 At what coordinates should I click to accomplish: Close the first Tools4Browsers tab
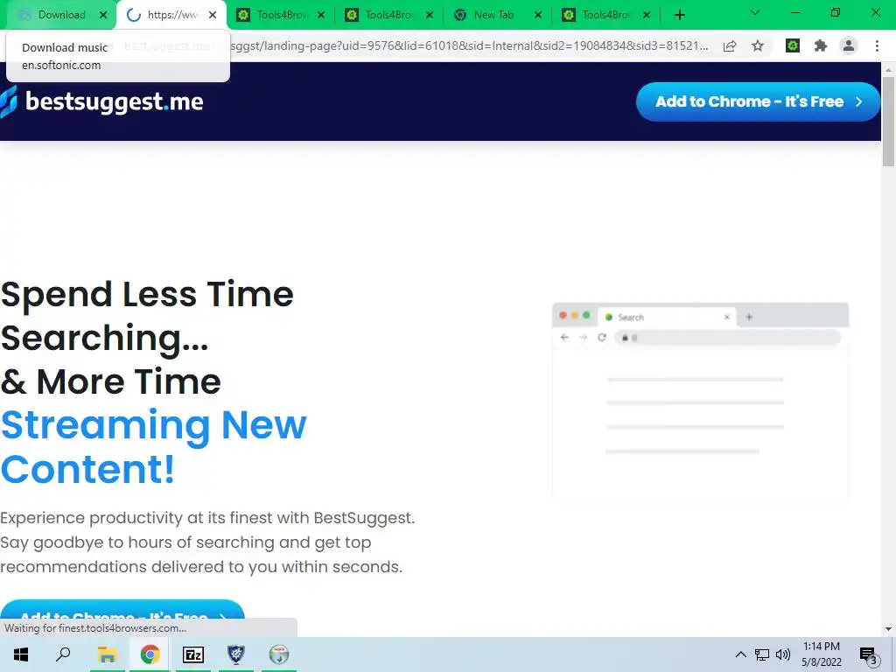[321, 15]
